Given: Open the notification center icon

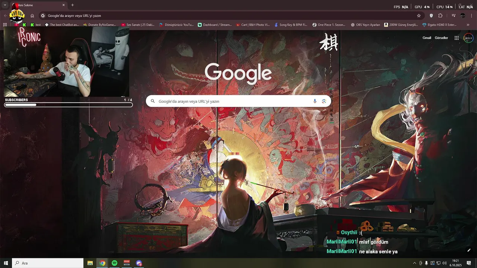Looking at the screenshot, I should coord(469,263).
